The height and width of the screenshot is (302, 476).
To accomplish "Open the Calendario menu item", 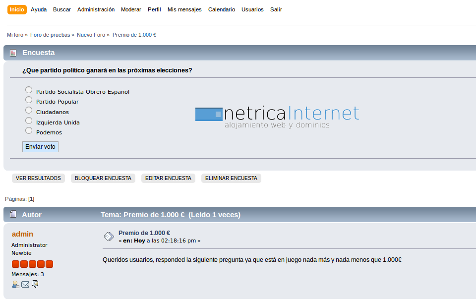I will [x=222, y=9].
